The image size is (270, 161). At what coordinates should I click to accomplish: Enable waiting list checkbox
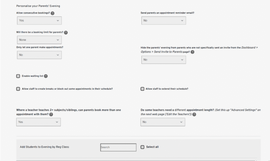pos(18,76)
